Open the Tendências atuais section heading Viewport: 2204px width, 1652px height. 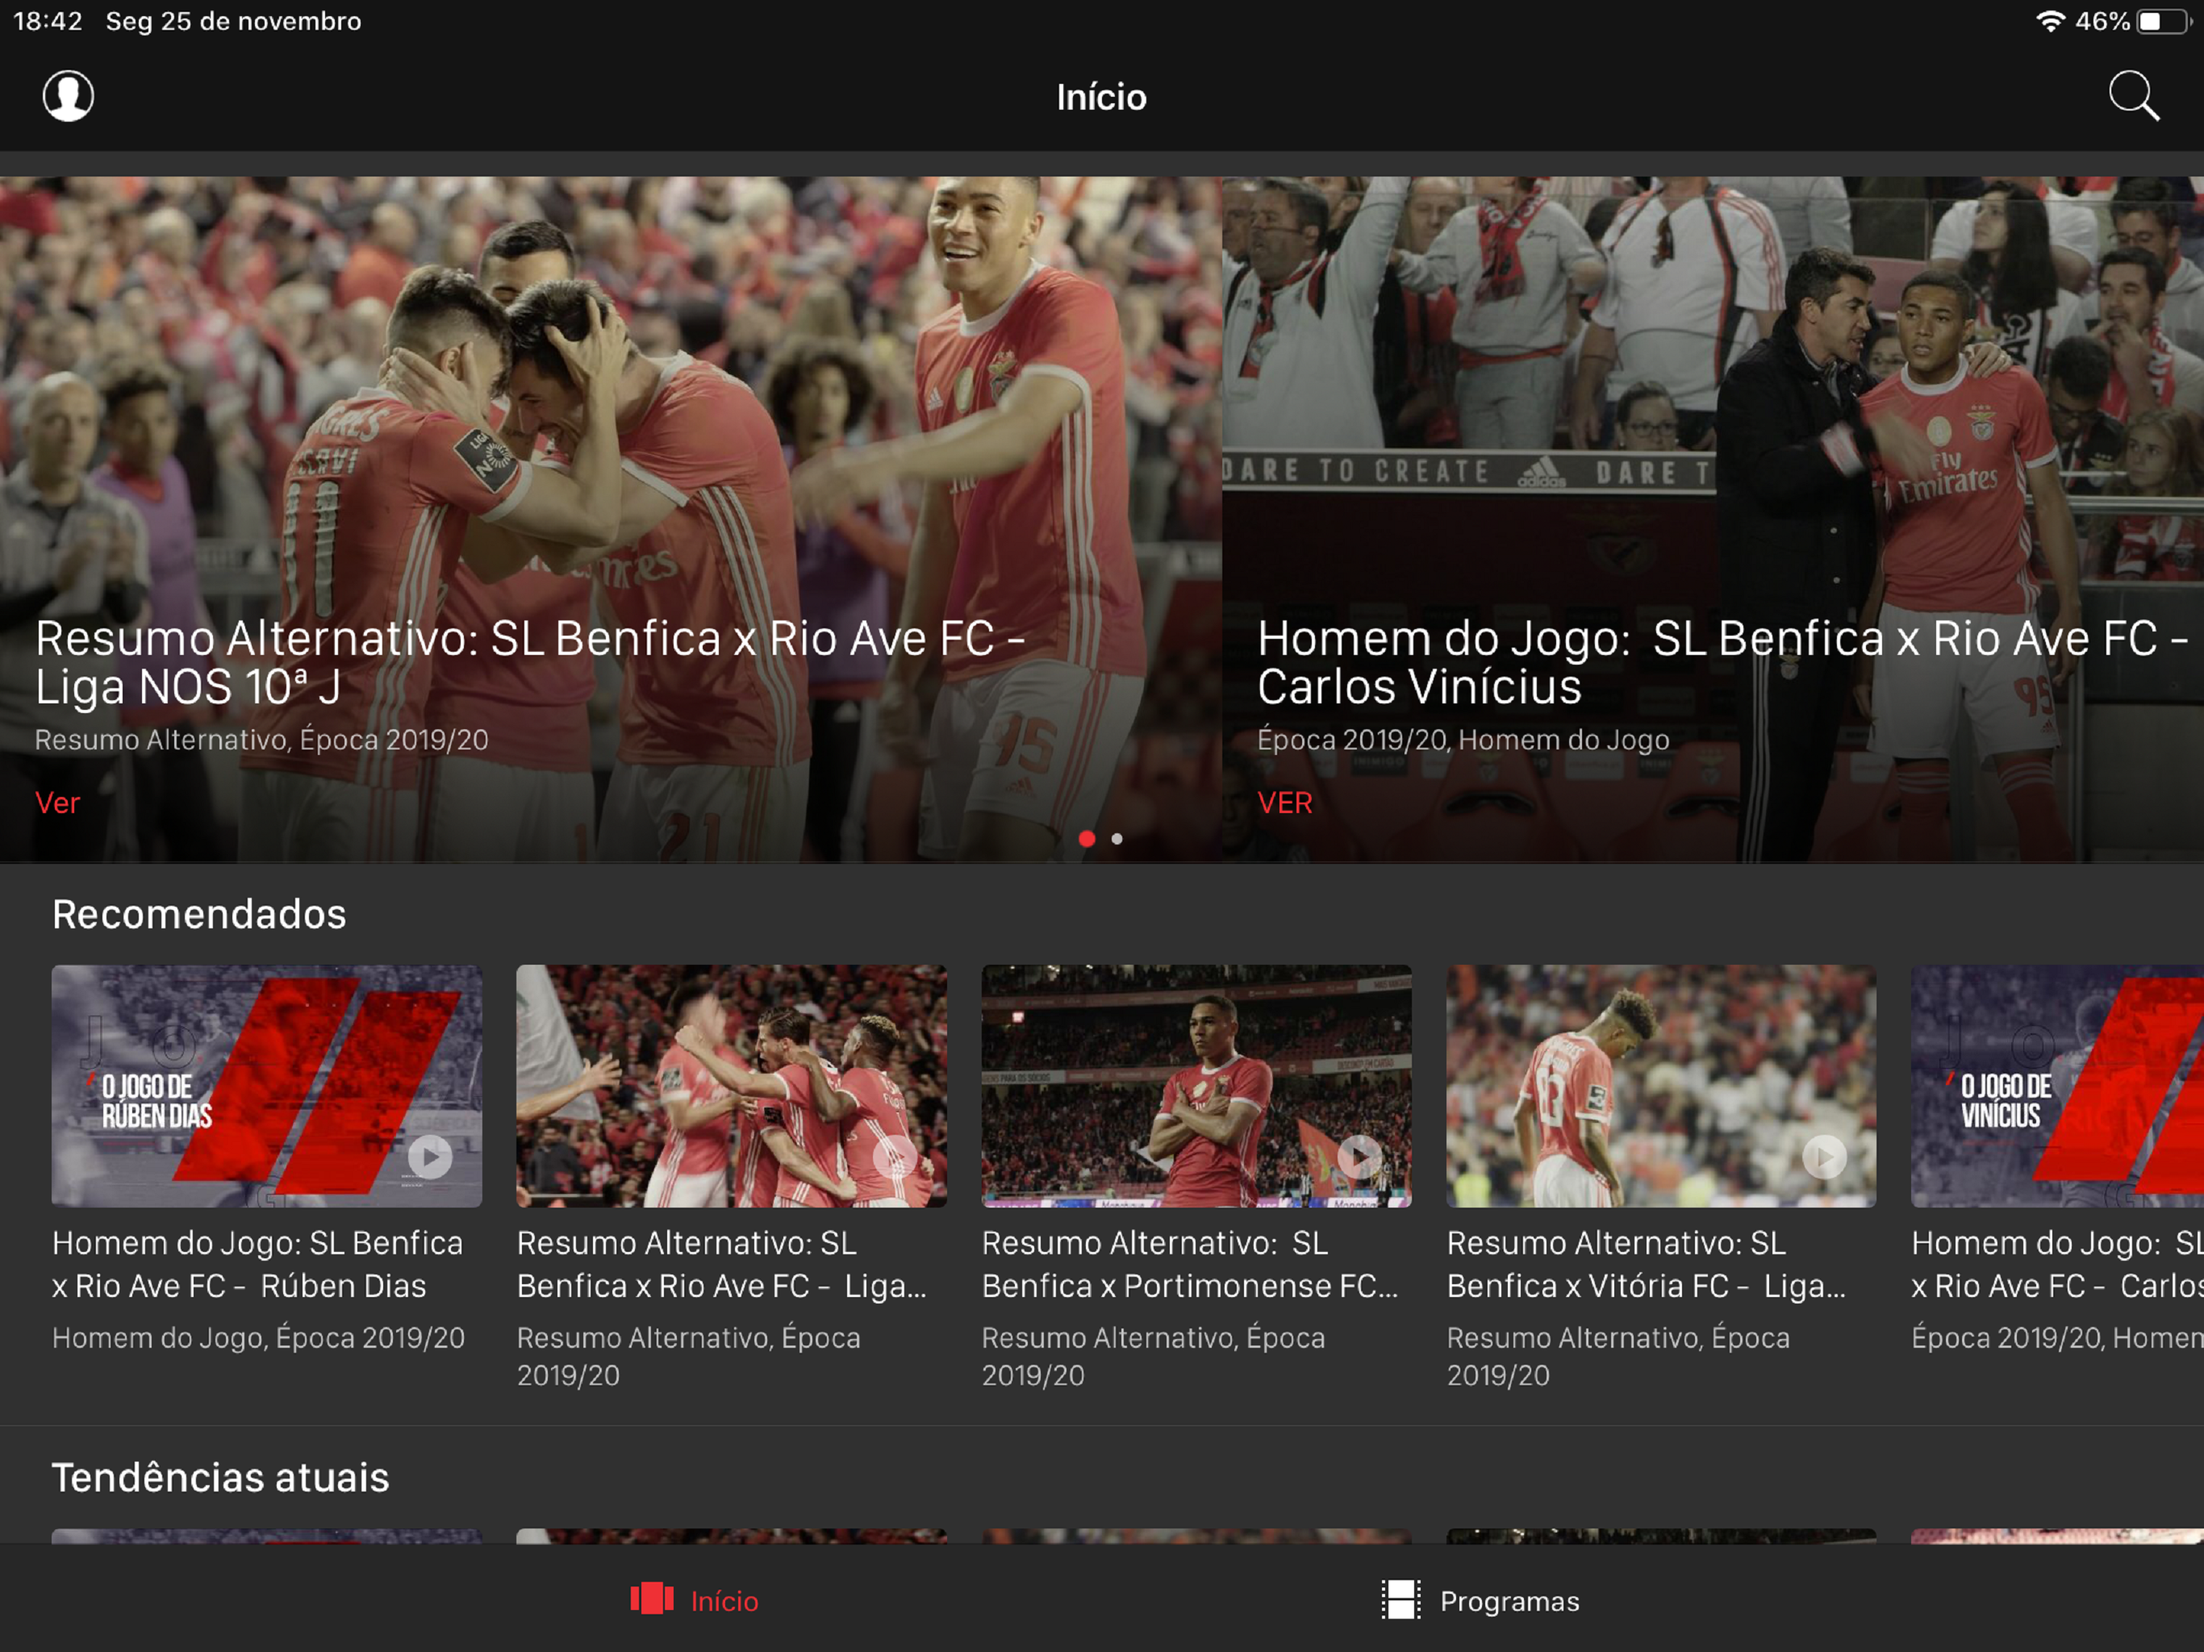tap(220, 1478)
